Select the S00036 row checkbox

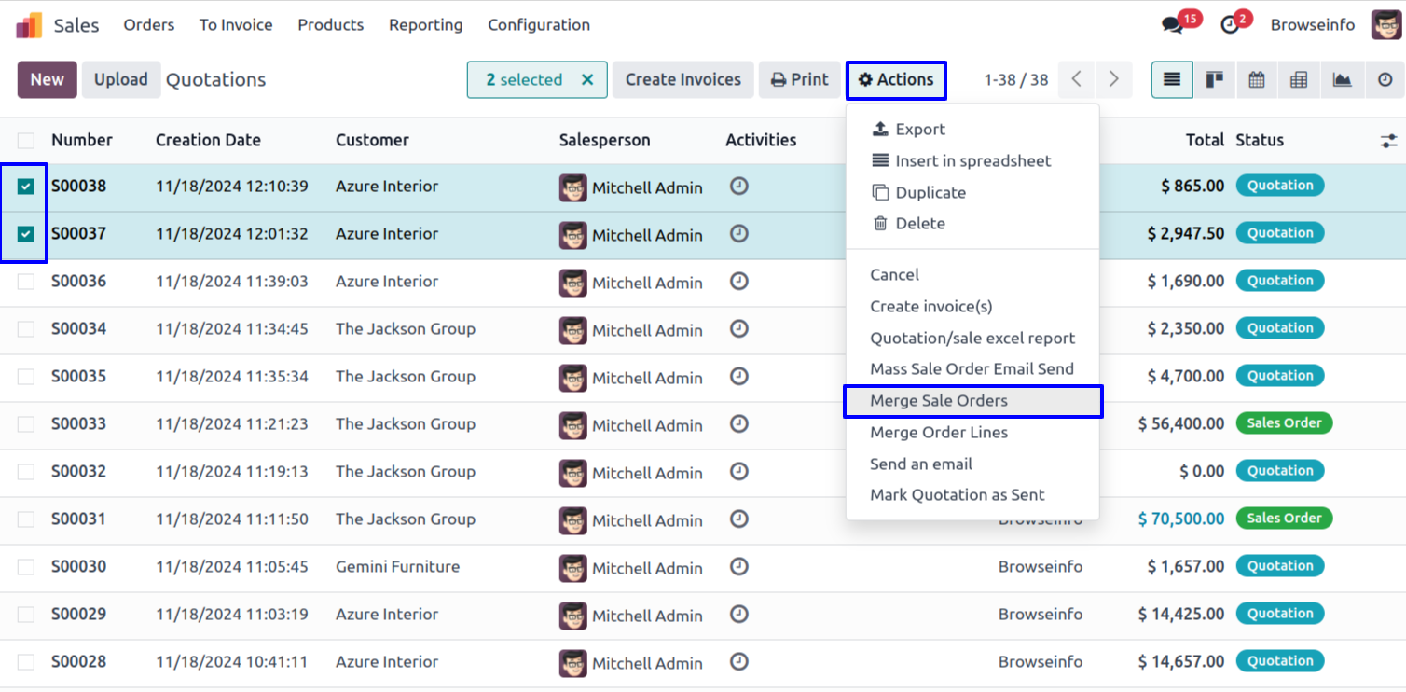pyautogui.click(x=26, y=282)
